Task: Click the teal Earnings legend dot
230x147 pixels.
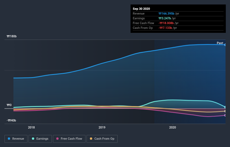Action: (x=33, y=139)
